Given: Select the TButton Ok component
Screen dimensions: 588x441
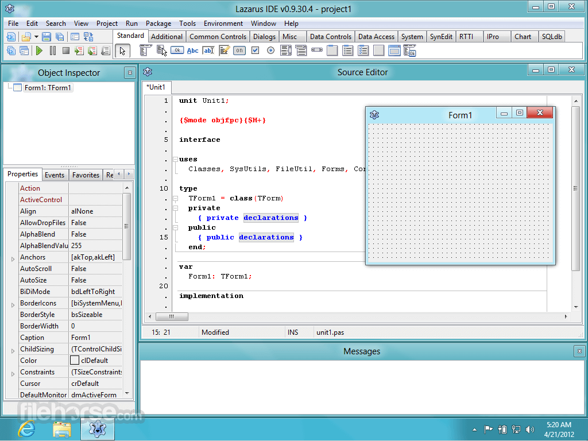Looking at the screenshot, I should pos(177,51).
